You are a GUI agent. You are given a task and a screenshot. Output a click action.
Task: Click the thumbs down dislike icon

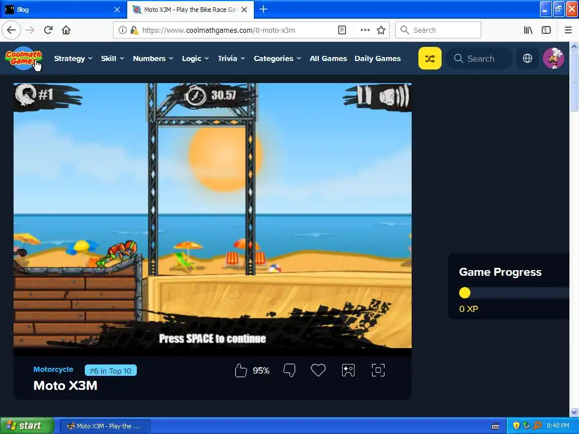(289, 370)
